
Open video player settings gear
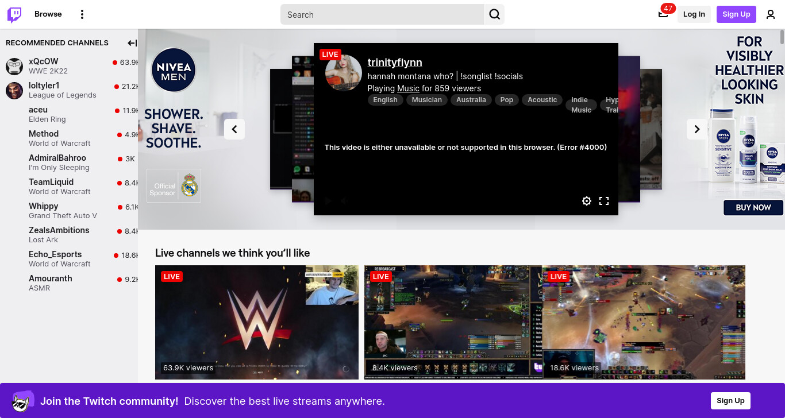pos(587,201)
